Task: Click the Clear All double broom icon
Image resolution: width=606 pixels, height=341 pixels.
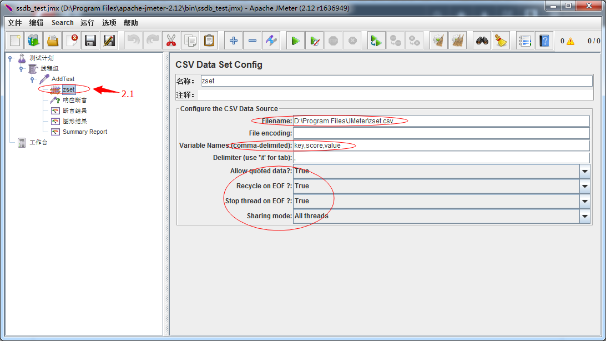Action: [x=458, y=41]
